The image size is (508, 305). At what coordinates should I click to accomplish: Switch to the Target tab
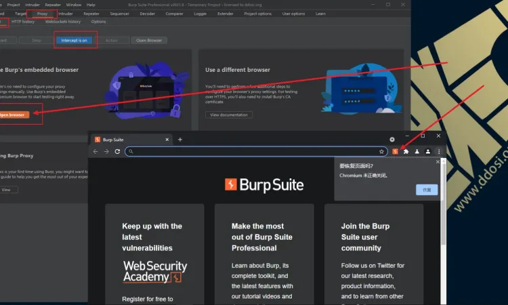20,14
